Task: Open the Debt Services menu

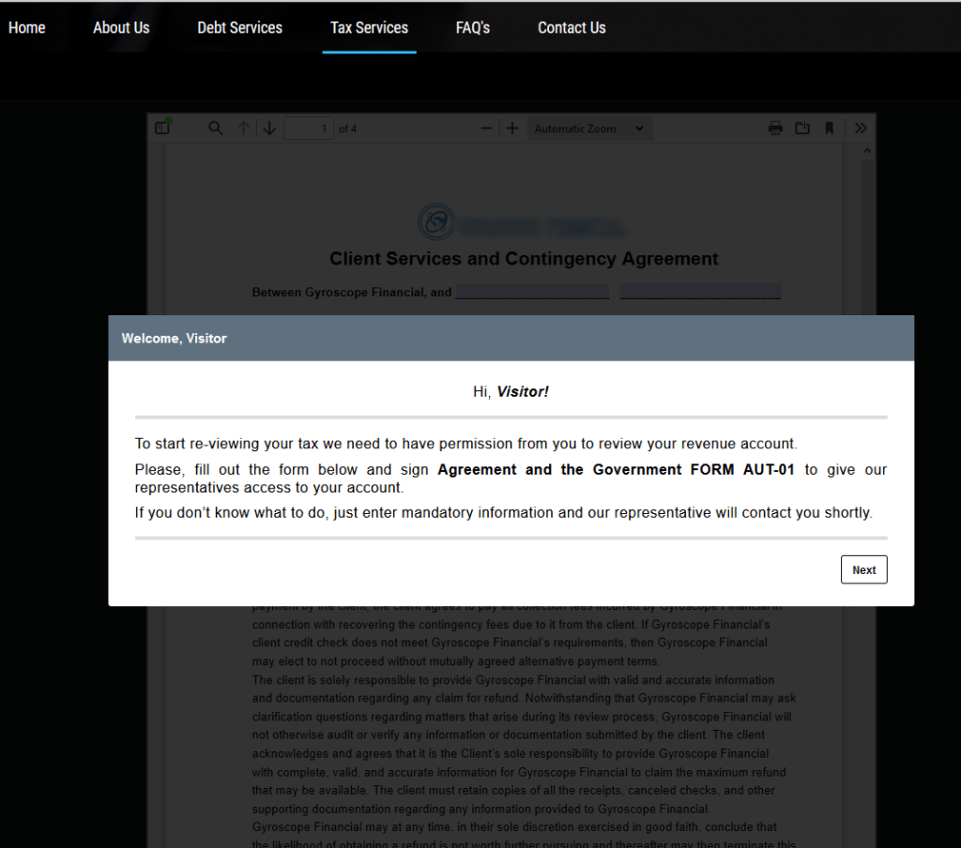Action: click(x=239, y=27)
